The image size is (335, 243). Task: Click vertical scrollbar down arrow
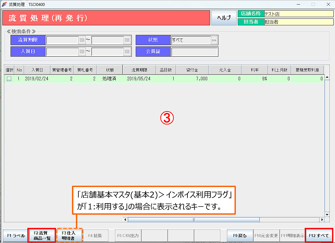[x=327, y=214]
